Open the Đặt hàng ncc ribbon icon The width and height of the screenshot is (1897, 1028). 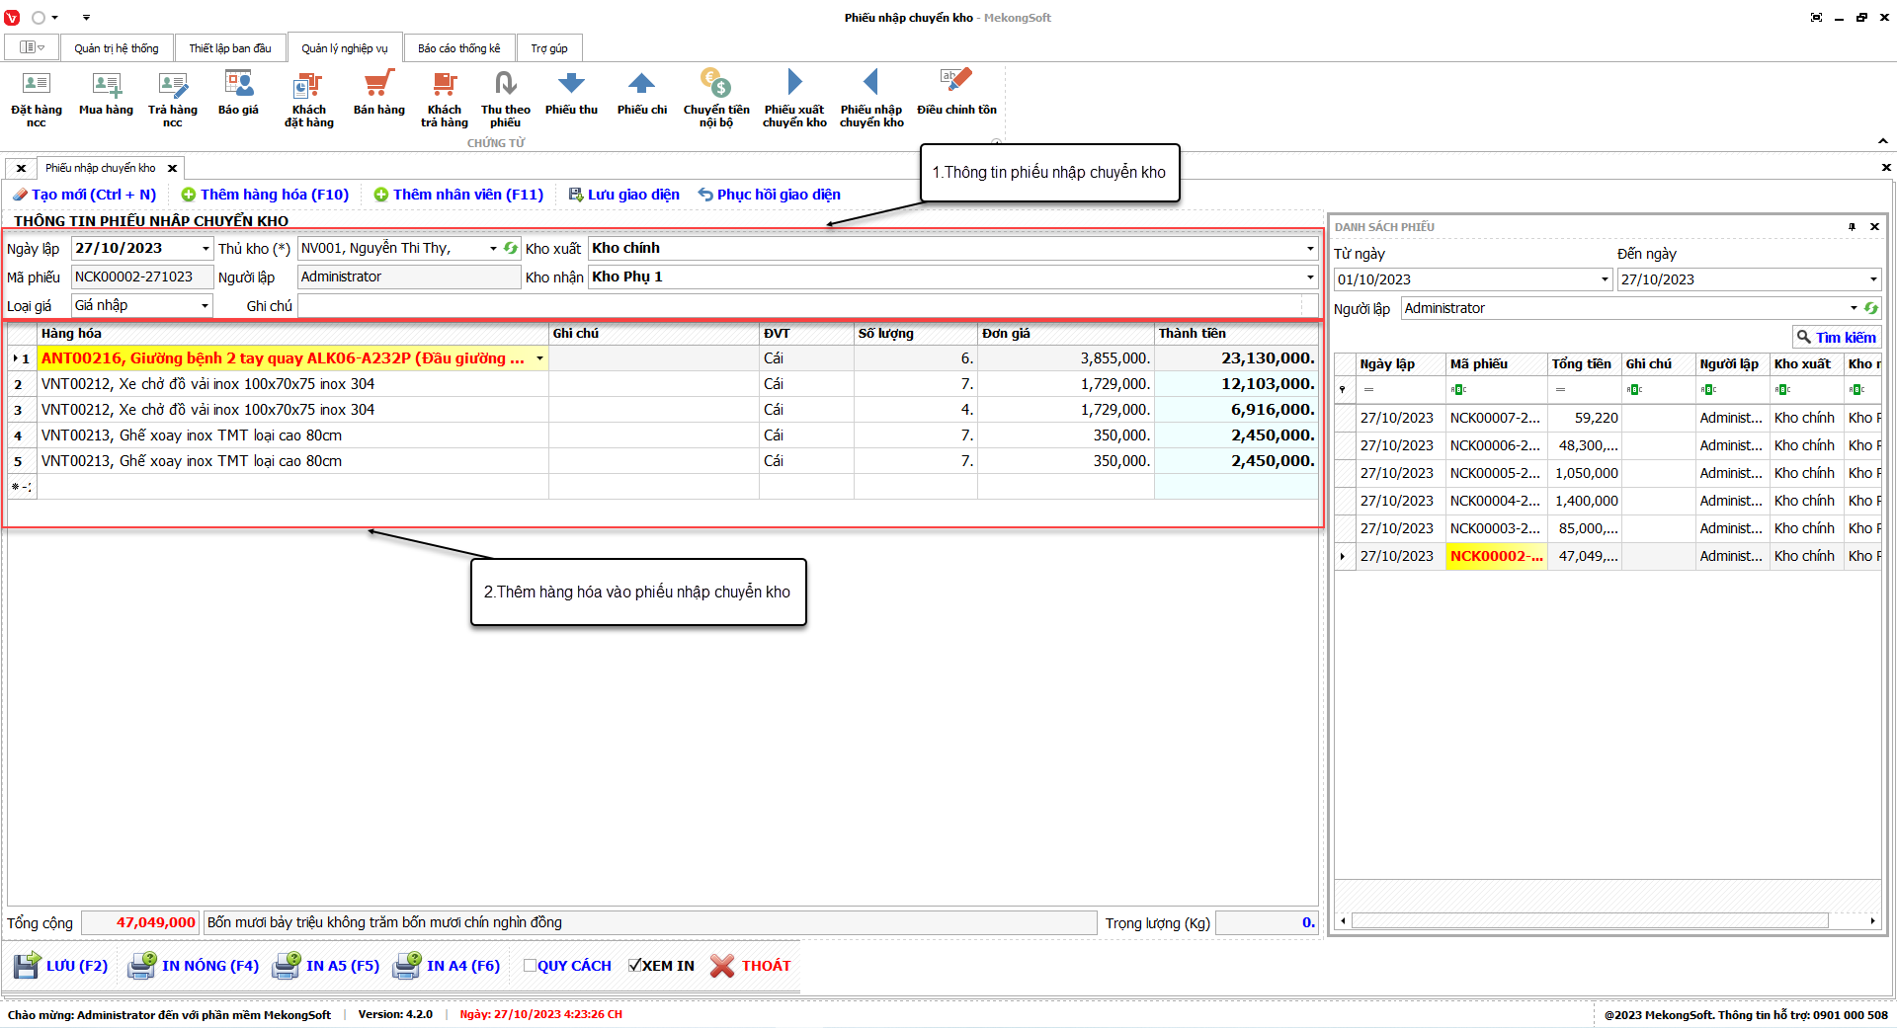point(37,97)
